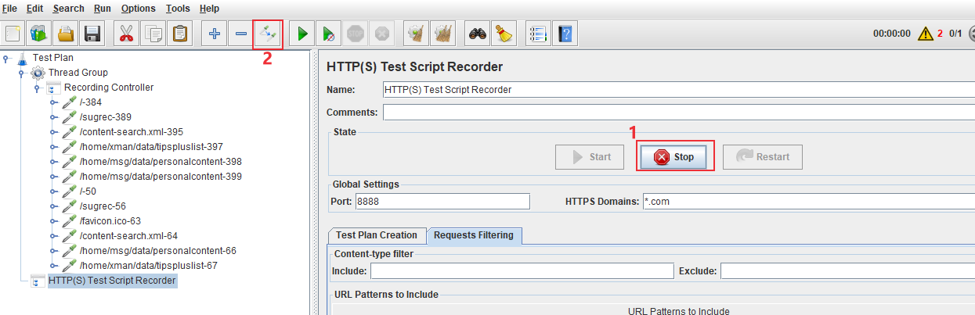Collapse the Recording Controller node
The height and width of the screenshot is (315, 975).
click(38, 88)
